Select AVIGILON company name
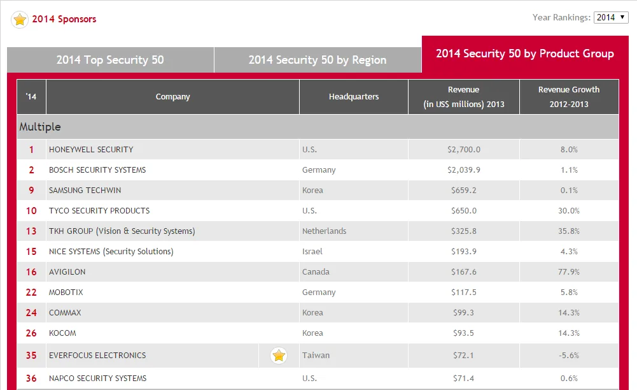Screen dimensions: 637x390 (x=67, y=271)
